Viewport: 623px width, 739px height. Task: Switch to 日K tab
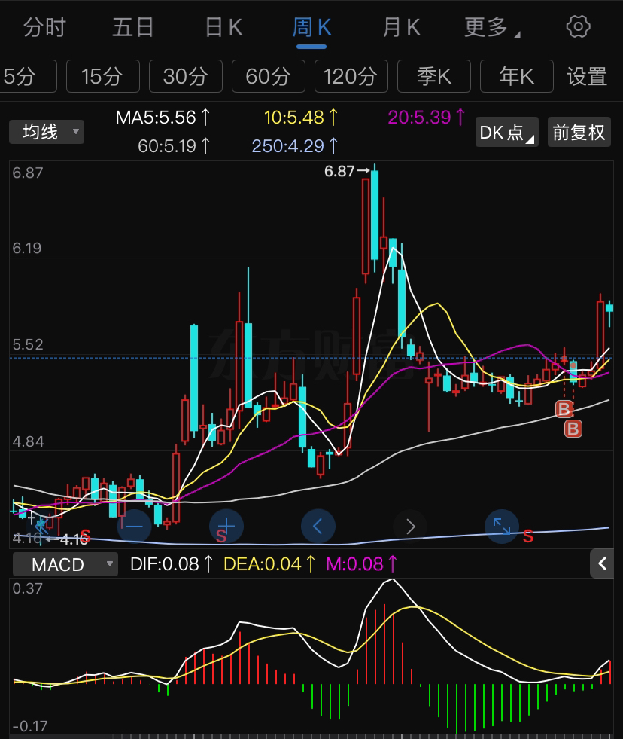[223, 27]
